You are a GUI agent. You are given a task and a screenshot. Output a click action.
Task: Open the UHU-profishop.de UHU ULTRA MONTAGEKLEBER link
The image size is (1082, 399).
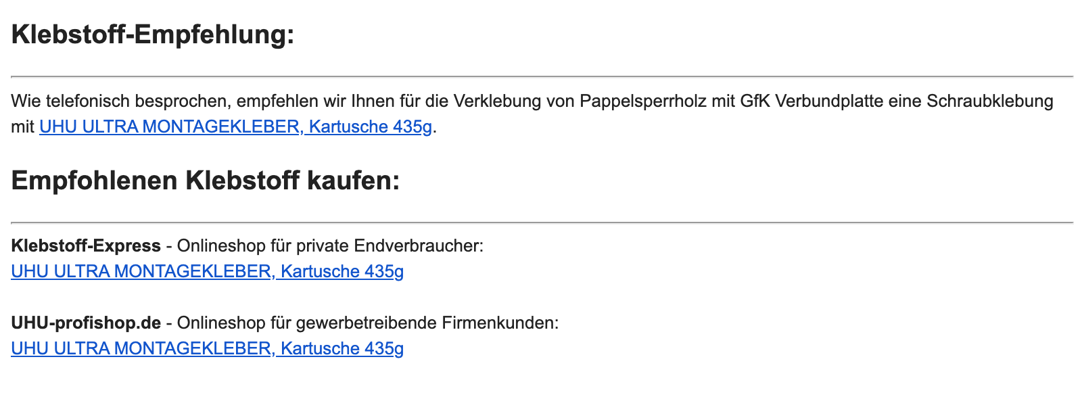(x=208, y=348)
